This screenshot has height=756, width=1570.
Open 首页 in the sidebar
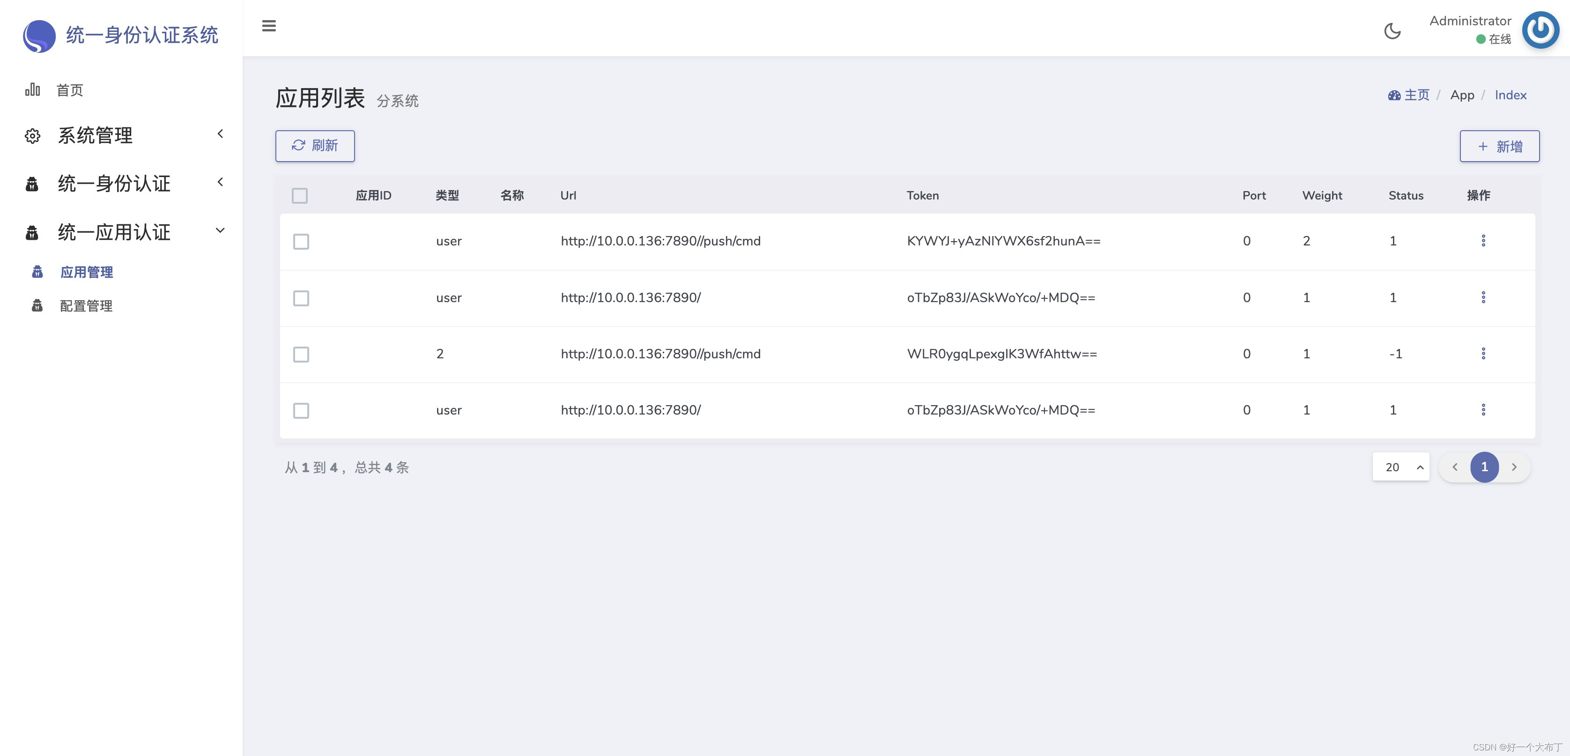click(69, 90)
